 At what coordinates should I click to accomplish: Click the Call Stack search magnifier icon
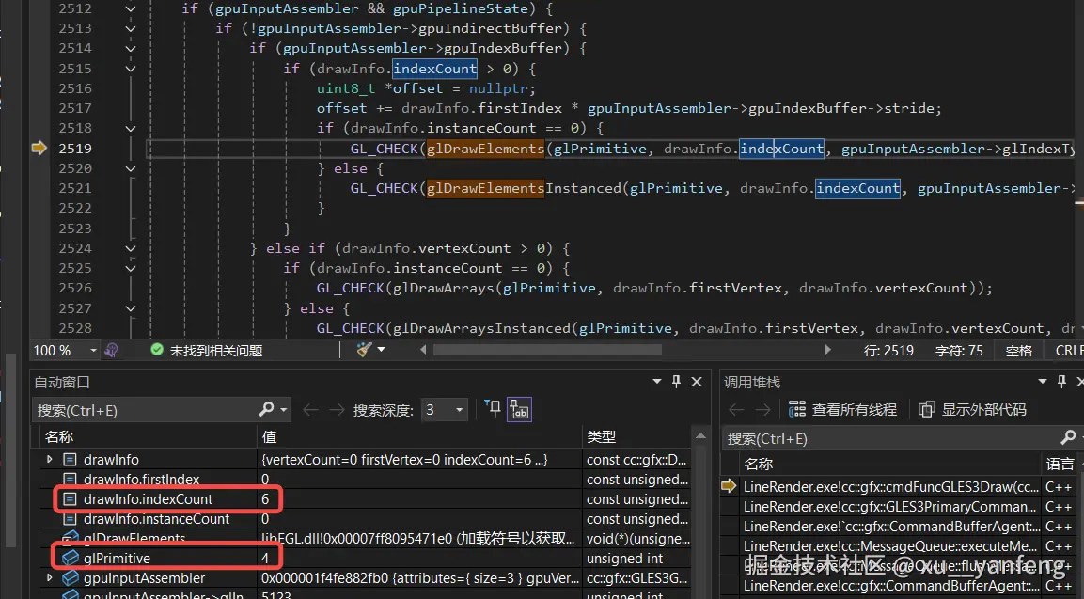point(1068,437)
